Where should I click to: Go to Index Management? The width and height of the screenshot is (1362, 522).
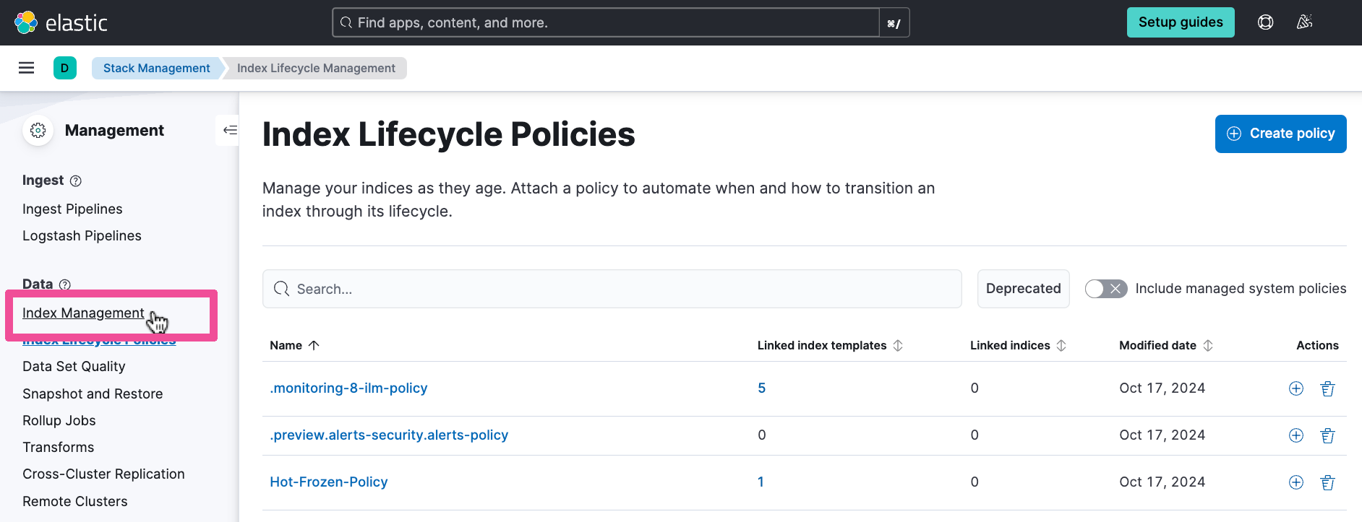[83, 313]
